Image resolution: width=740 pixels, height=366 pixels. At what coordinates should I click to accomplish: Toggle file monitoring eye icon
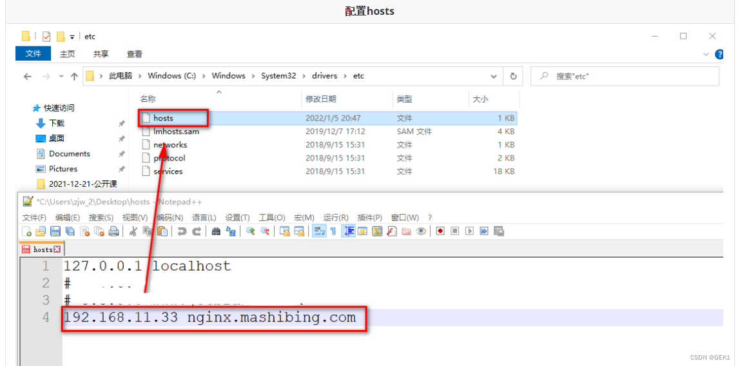coord(421,231)
